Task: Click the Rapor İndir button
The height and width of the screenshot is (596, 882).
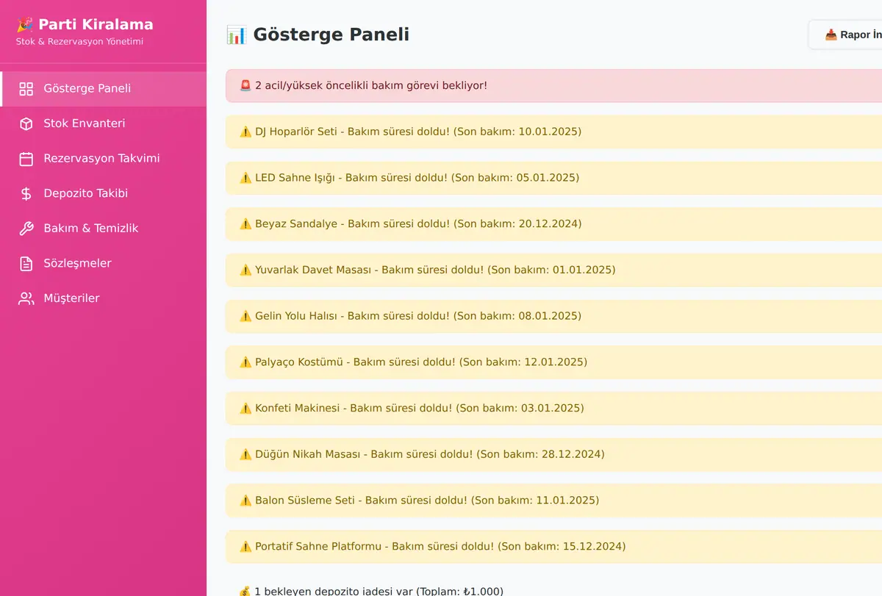Action: click(845, 35)
